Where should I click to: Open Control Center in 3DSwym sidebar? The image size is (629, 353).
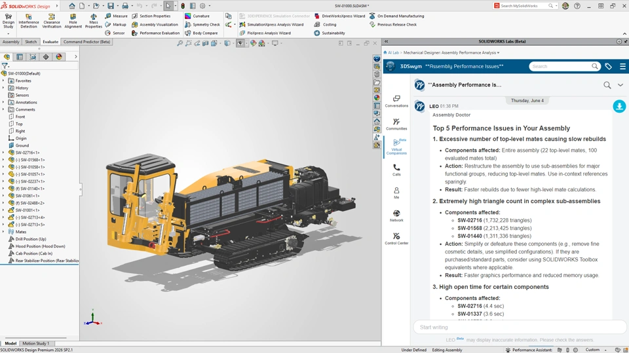coord(396,238)
